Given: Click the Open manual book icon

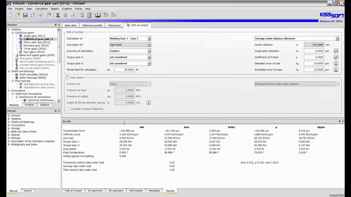Looking at the screenshot, I should 98,15.
